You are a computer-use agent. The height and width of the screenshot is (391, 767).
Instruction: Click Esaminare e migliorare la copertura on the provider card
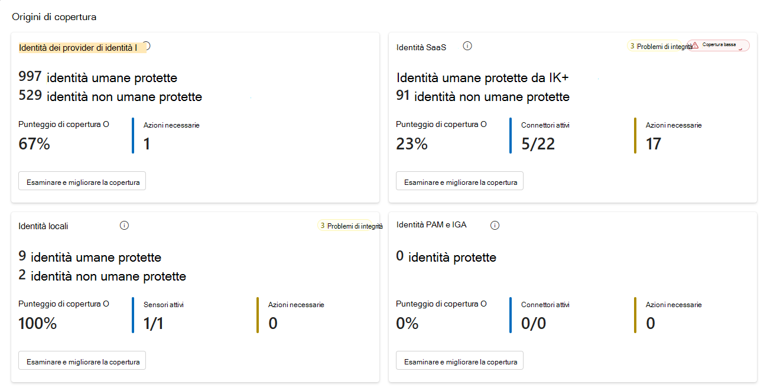point(82,181)
